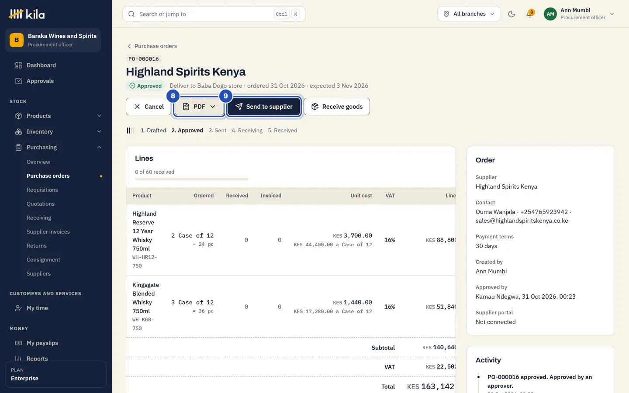Focus the Search or jump to field

[214, 14]
